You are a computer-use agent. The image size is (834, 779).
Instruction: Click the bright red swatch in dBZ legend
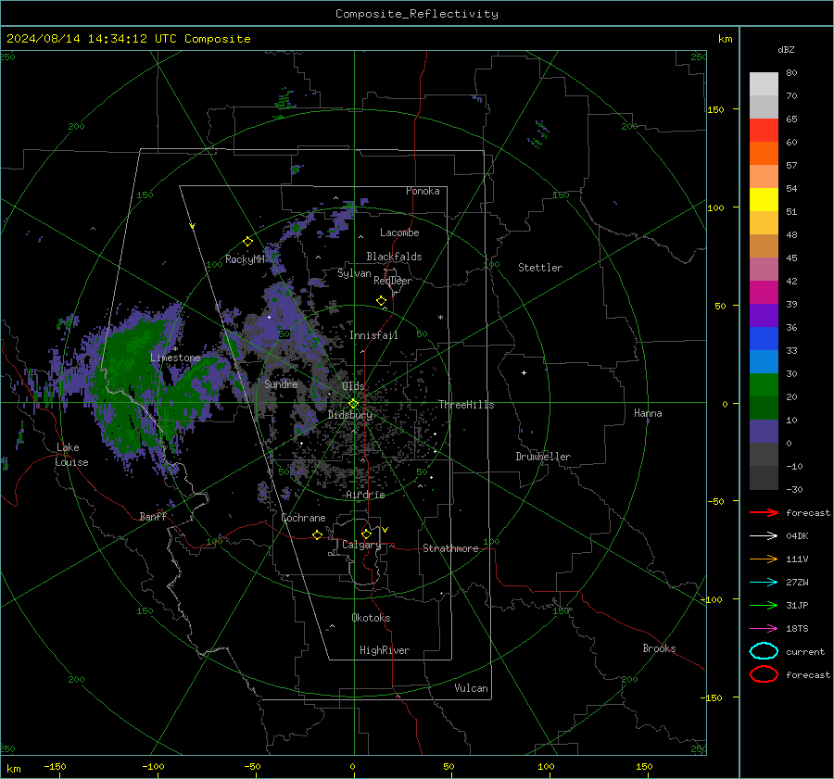tap(764, 131)
